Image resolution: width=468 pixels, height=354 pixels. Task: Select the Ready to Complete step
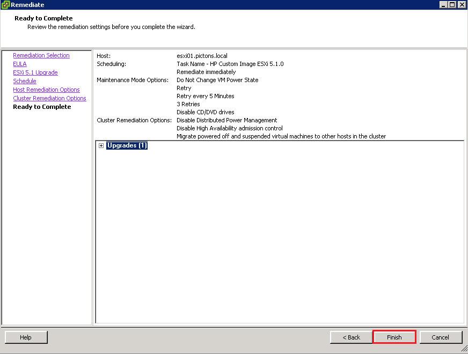[x=42, y=107]
